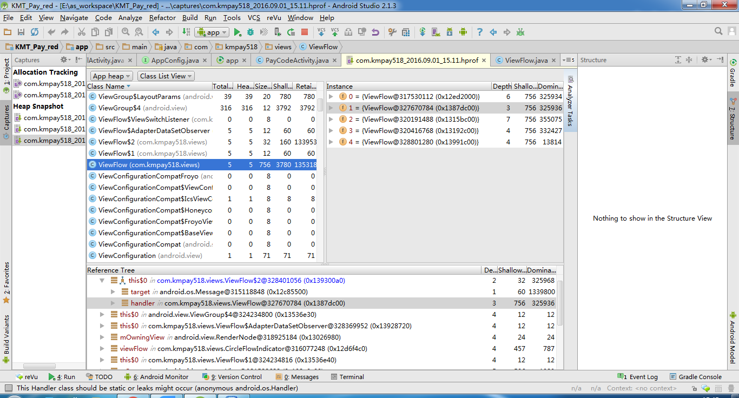The image size is (739, 398).
Task: Click the Cut scissors icon
Action: coord(82,32)
